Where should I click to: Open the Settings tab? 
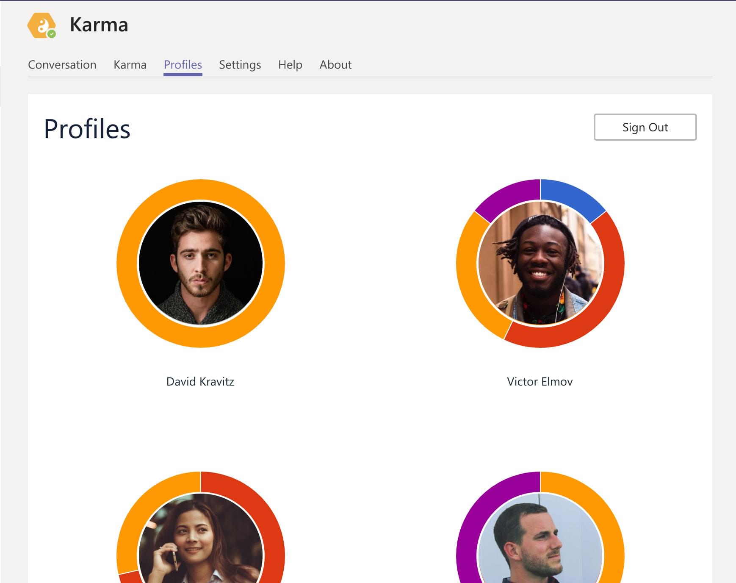pyautogui.click(x=240, y=64)
